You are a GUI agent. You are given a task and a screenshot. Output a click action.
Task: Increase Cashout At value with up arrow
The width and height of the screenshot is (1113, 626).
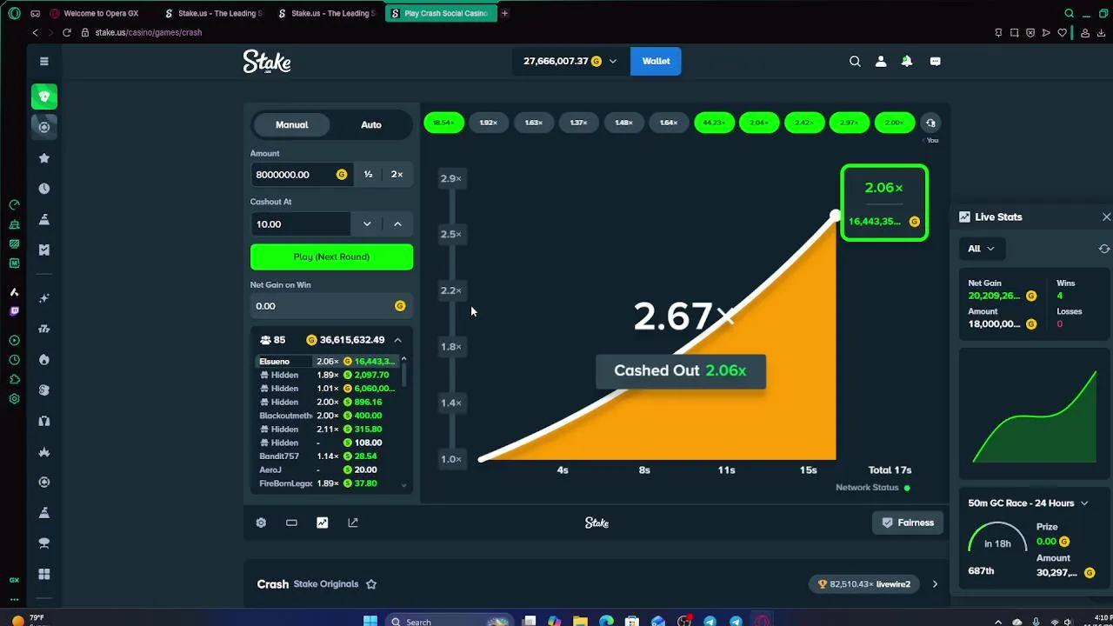pyautogui.click(x=397, y=224)
